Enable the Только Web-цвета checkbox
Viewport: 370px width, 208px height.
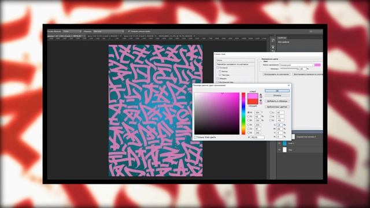195,138
